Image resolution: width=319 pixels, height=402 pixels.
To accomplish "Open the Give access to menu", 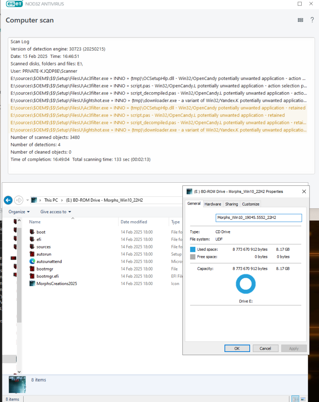I will (x=56, y=212).
